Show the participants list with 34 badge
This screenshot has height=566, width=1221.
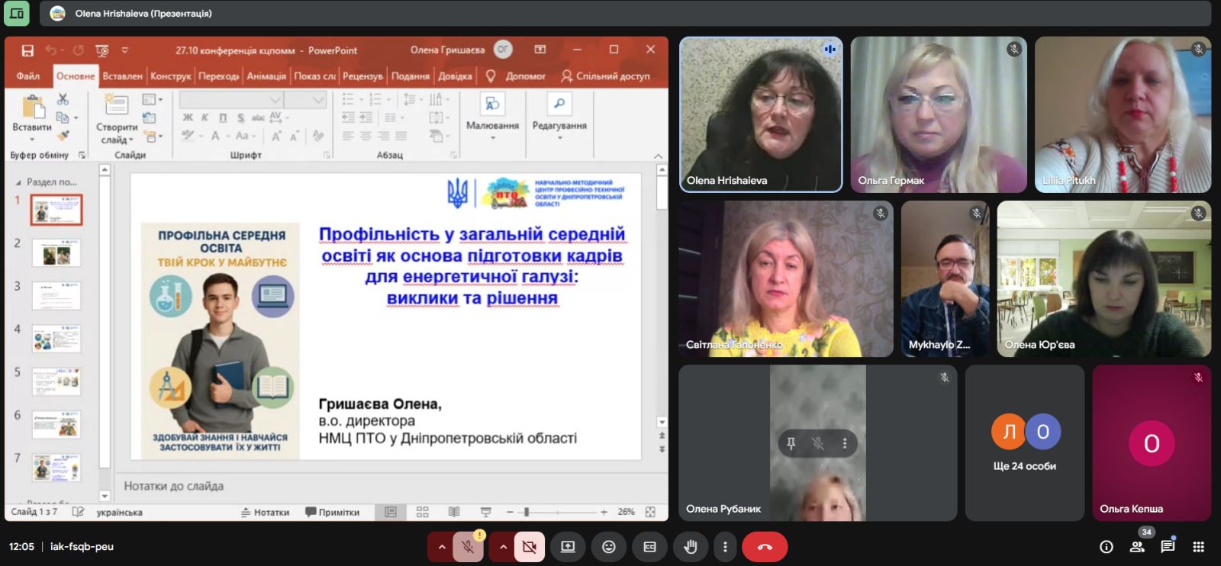pyautogui.click(x=1137, y=547)
